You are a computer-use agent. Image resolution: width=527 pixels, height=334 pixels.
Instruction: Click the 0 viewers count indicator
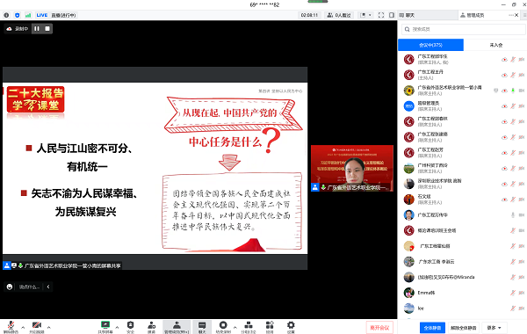(339, 15)
